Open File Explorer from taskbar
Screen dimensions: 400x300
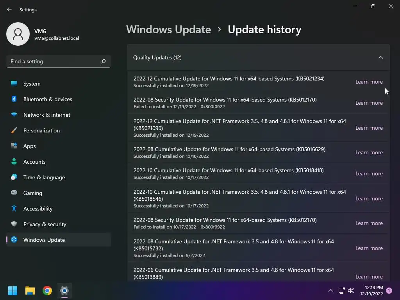[30, 291]
